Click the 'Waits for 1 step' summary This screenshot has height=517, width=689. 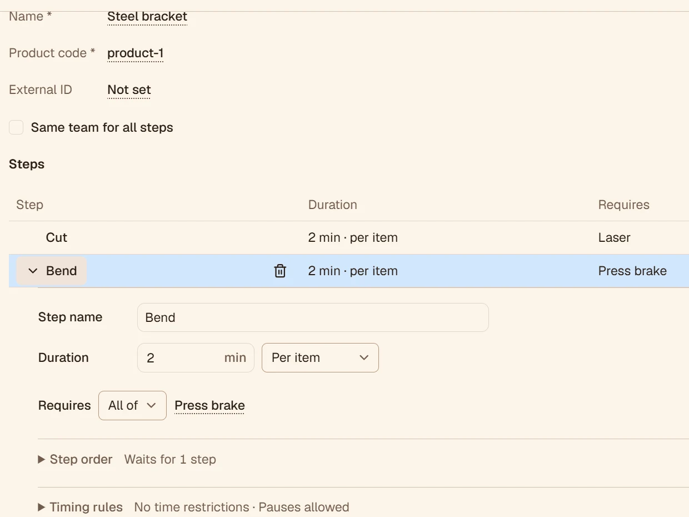pos(170,460)
